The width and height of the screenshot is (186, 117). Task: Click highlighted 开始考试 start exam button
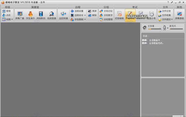[130, 16]
